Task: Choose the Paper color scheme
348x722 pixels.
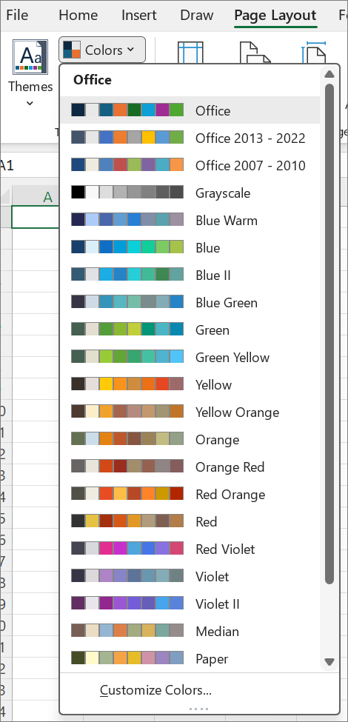Action: pos(190,658)
